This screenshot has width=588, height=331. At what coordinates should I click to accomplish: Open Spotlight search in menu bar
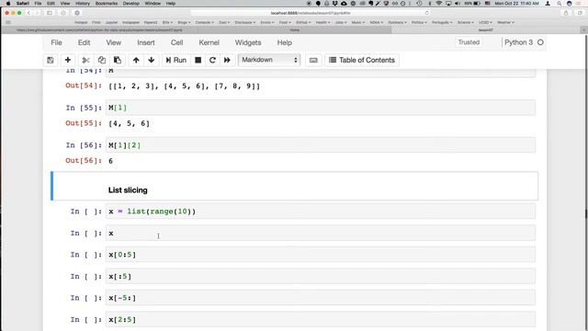tap(559, 4)
